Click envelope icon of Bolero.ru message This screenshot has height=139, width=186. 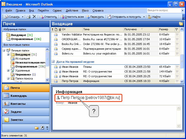coord(56,53)
